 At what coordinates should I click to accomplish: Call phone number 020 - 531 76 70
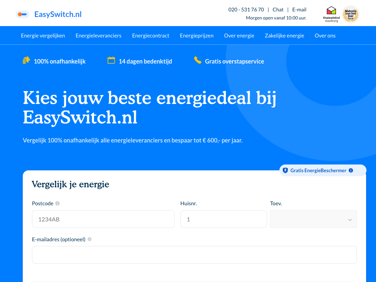coord(246,10)
